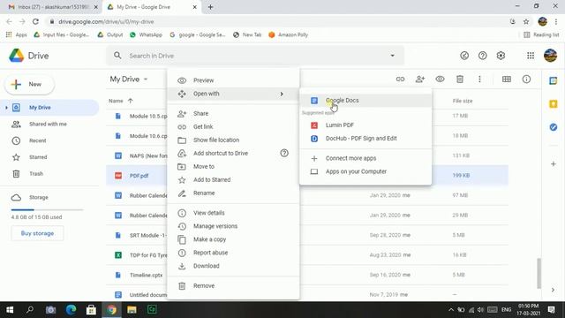Choose Lumin PDF from suggested apps
565x318 pixels.
pyautogui.click(x=365, y=125)
